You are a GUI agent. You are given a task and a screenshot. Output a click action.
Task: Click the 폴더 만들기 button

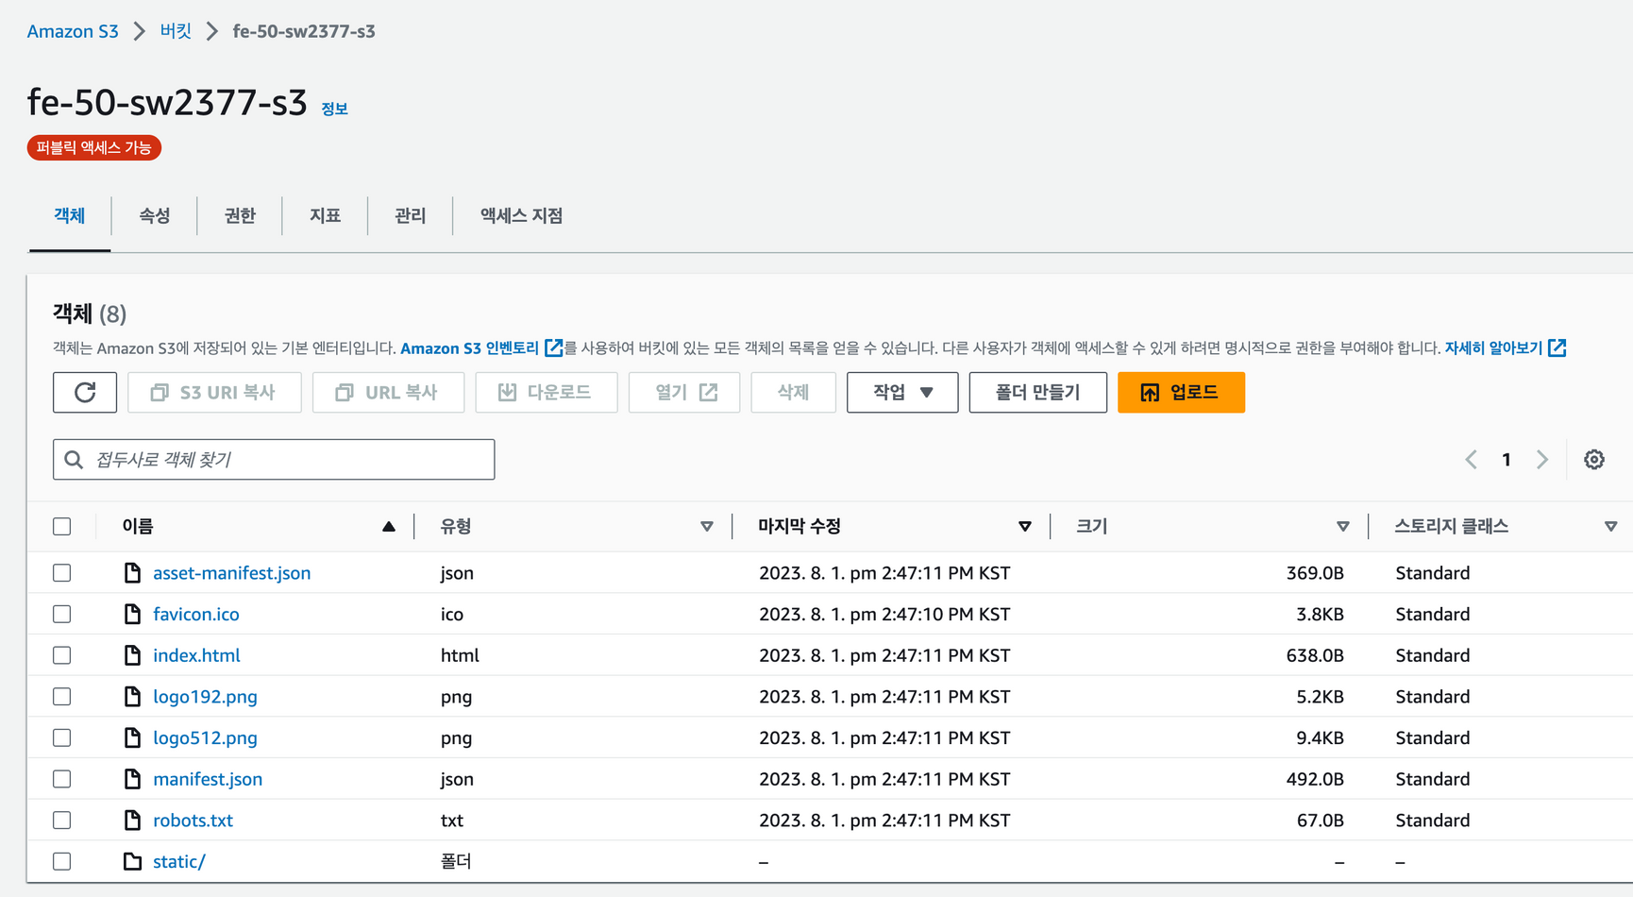coord(1038,393)
